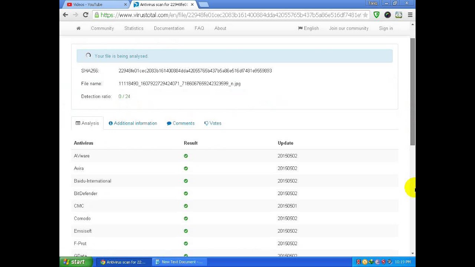475x267 pixels.
Task: Click the CMC antivirus name
Action: coord(79,206)
